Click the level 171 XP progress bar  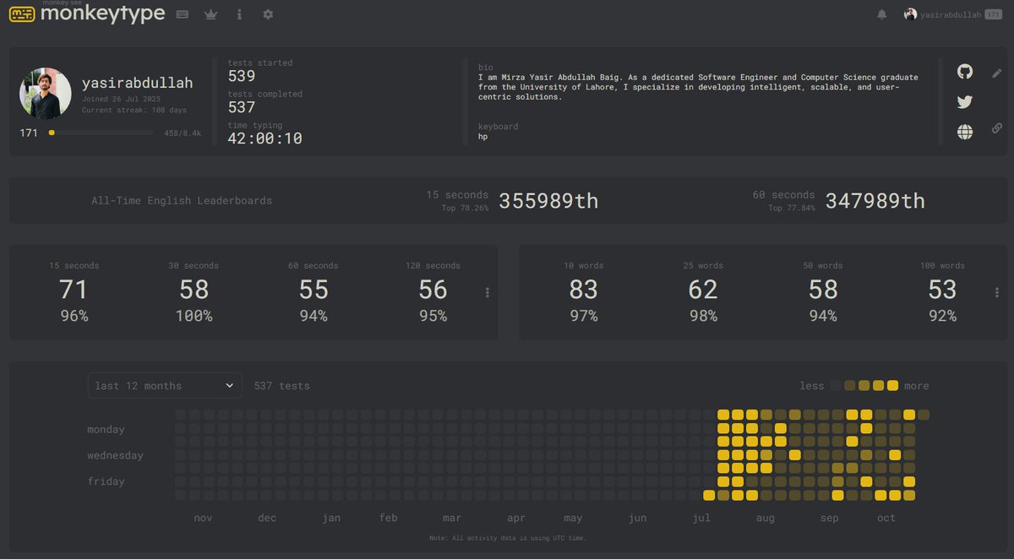pos(101,133)
